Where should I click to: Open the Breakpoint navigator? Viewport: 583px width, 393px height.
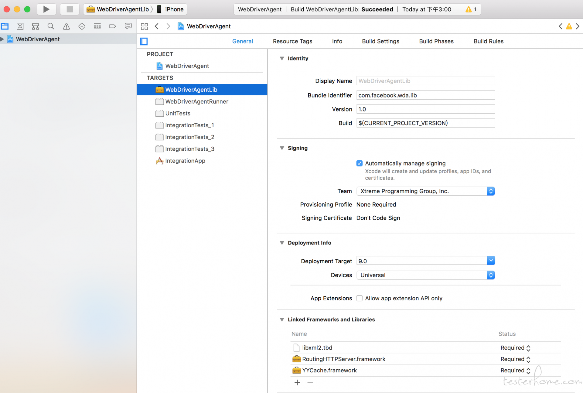tap(113, 26)
